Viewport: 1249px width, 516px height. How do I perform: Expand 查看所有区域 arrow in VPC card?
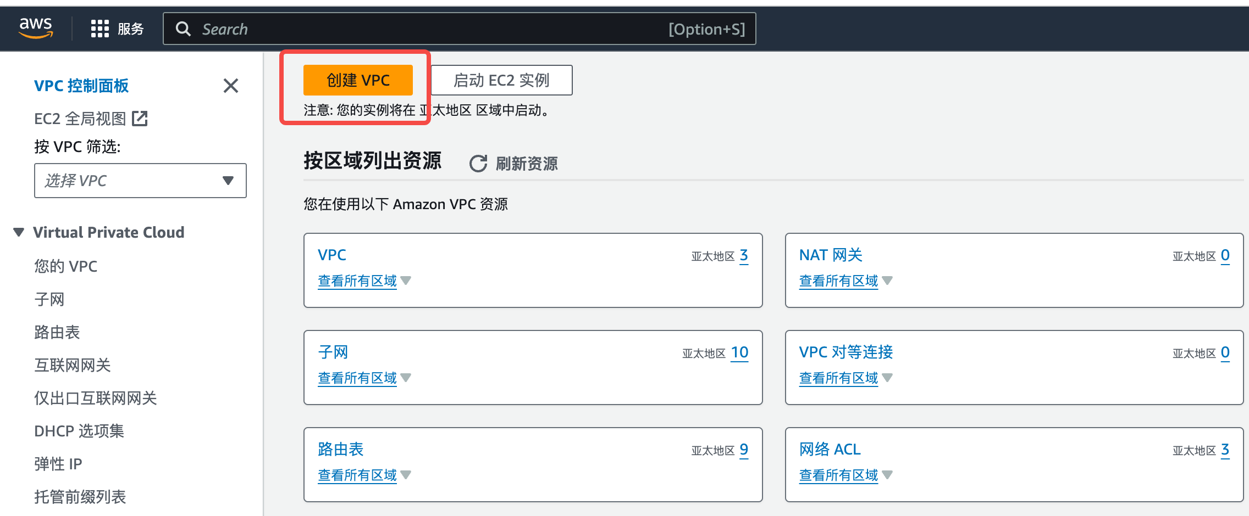click(x=406, y=281)
